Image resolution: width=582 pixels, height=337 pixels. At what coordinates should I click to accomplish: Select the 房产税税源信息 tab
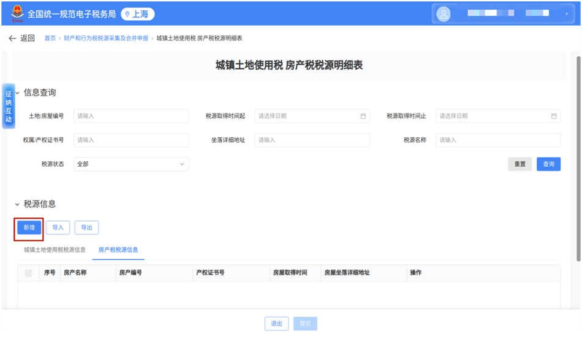[x=118, y=250]
